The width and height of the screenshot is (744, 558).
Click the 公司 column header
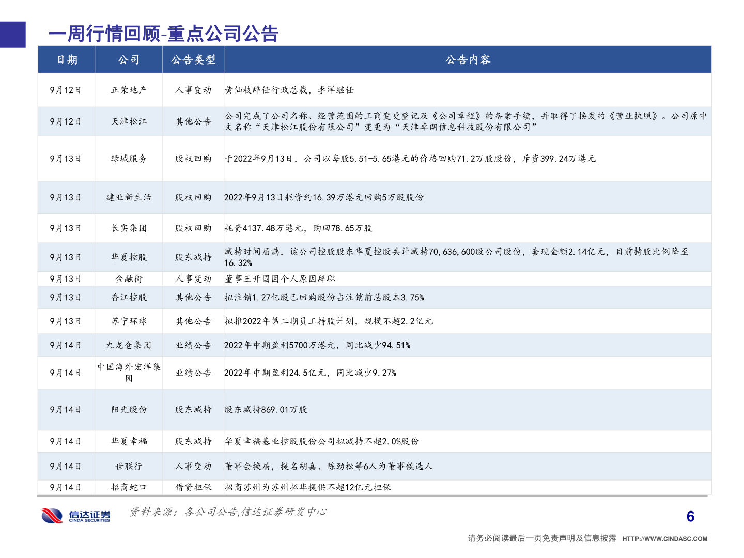[129, 60]
